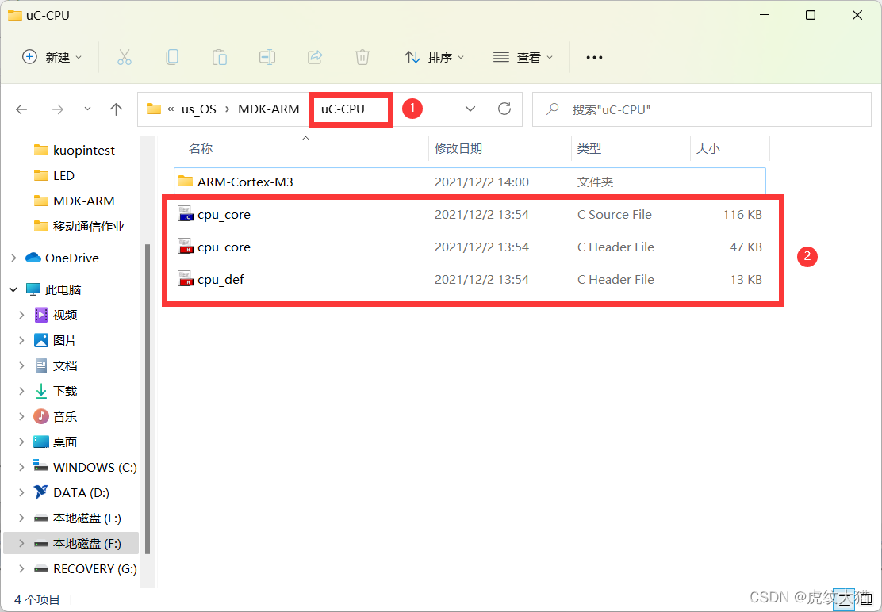Open Local Disk (E:) drive
Viewport: 882px width, 612px height.
point(86,518)
